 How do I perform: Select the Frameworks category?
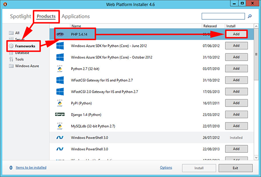(25, 46)
